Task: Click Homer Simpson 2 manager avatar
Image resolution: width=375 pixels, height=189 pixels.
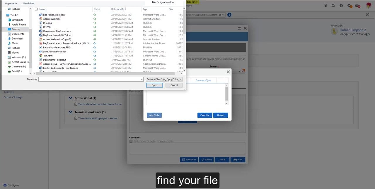Action: point(334,32)
